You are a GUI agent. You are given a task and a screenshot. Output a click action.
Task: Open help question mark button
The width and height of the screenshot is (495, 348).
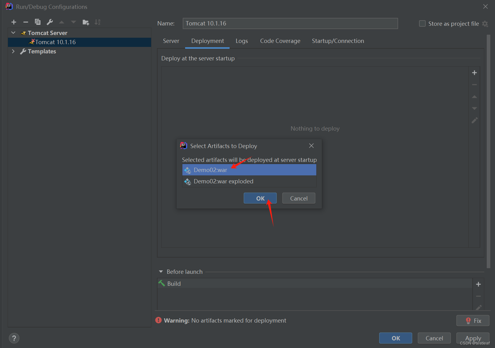pos(14,338)
